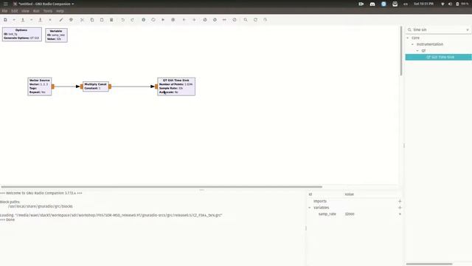472x266 pixels.
Task: Take a flow graph screen capture
Action: pos(71,20)
